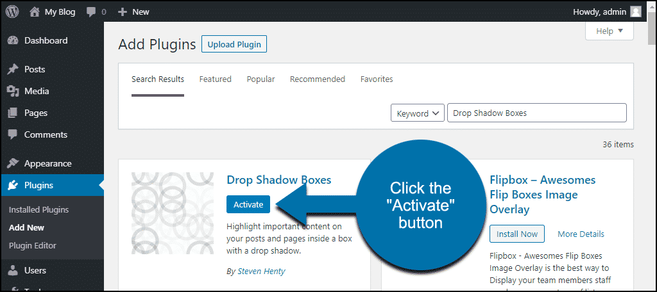Click the Howdy, admin account text
The width and height of the screenshot is (657, 292).
pyautogui.click(x=600, y=12)
